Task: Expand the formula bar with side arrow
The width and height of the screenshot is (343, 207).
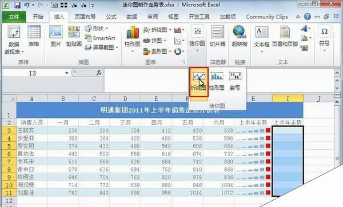Action: click(x=337, y=73)
